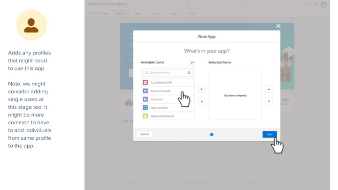
Task: Open the user avatar profile menu
Action: 323,5
